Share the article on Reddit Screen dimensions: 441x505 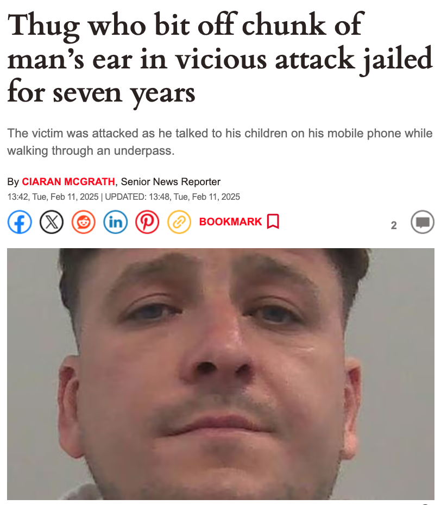[x=84, y=222]
